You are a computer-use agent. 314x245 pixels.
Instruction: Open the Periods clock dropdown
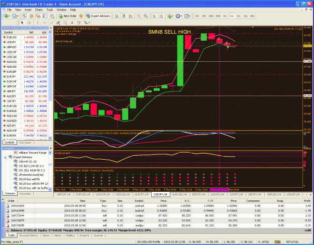coord(179,16)
